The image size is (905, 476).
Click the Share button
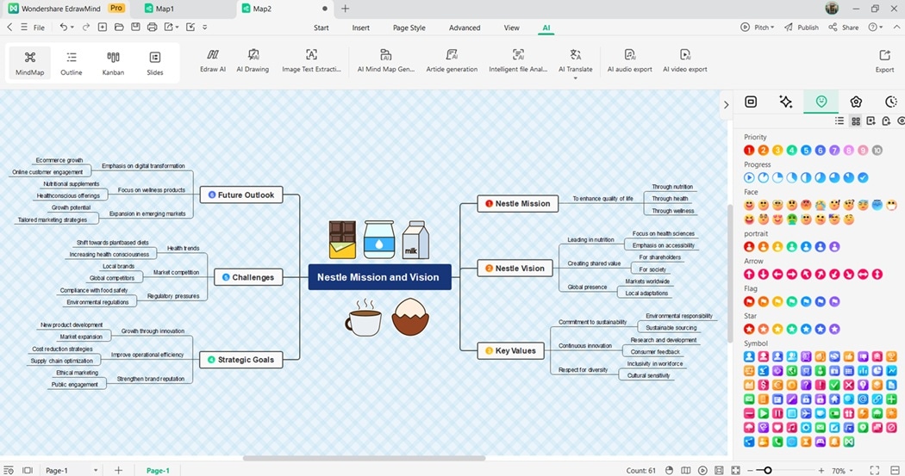pos(843,27)
